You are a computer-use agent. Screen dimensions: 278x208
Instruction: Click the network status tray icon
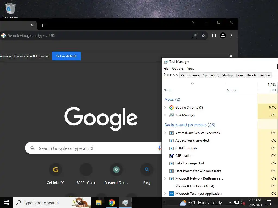click(x=236, y=203)
